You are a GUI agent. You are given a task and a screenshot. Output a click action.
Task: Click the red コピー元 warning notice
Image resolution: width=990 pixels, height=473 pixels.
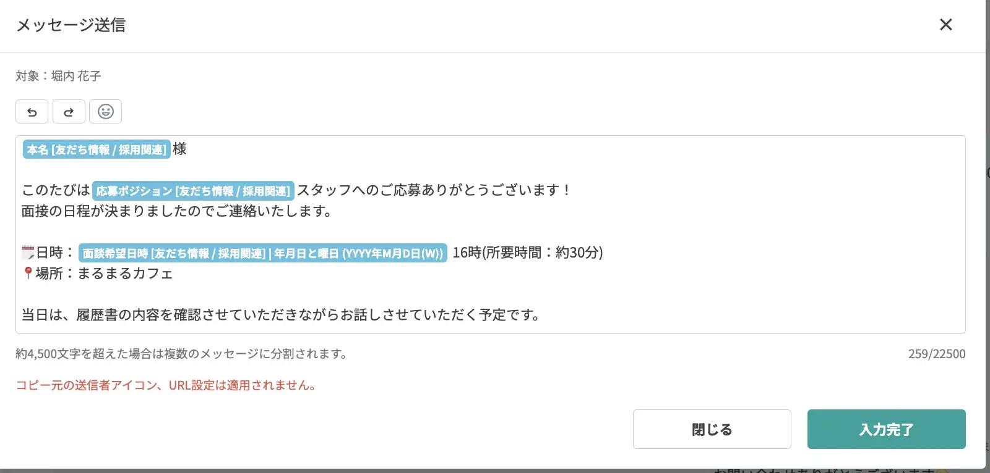[166, 385]
